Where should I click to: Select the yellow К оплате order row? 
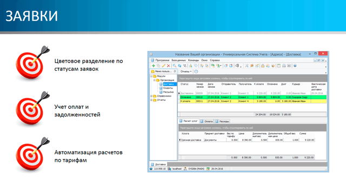[252, 101]
